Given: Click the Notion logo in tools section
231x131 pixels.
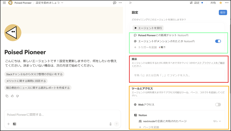Looking at the screenshot, I should [x=135, y=115].
